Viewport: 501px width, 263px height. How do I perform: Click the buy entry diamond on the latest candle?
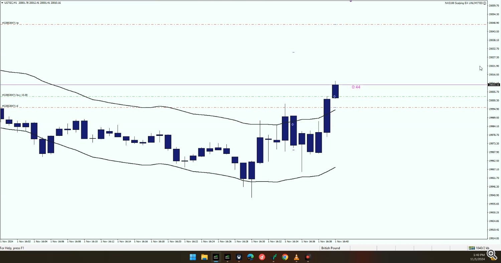(x=335, y=96)
